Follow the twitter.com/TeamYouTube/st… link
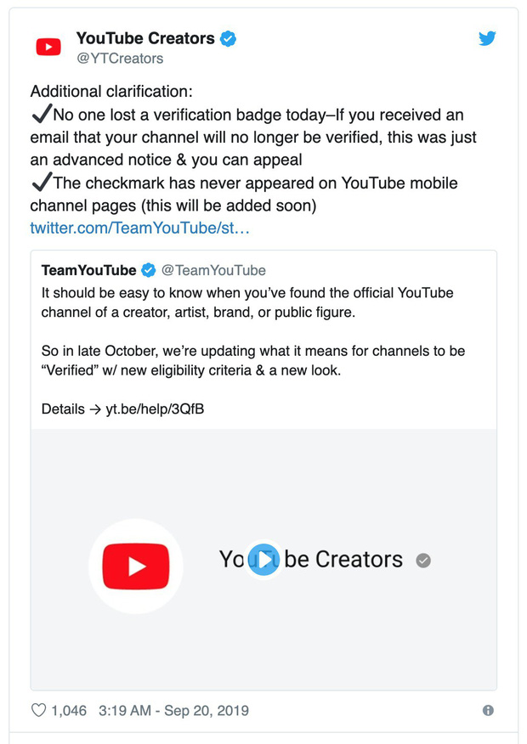 coord(139,228)
